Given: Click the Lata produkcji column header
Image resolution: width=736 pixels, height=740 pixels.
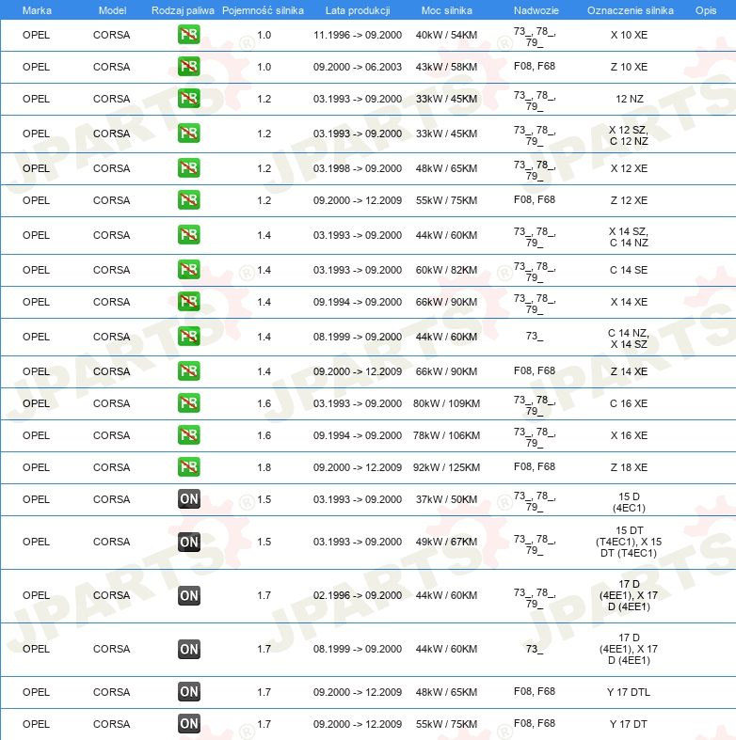Looking at the screenshot, I should (x=358, y=10).
